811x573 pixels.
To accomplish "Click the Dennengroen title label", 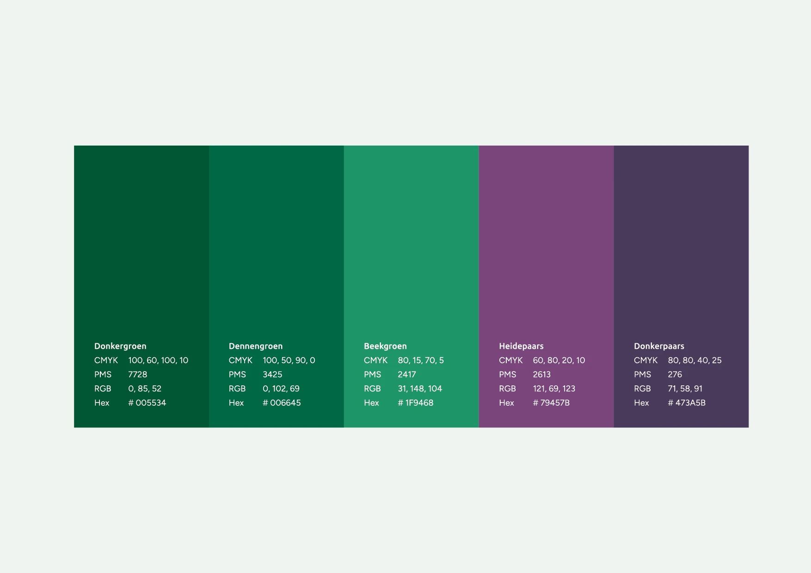I will click(256, 346).
